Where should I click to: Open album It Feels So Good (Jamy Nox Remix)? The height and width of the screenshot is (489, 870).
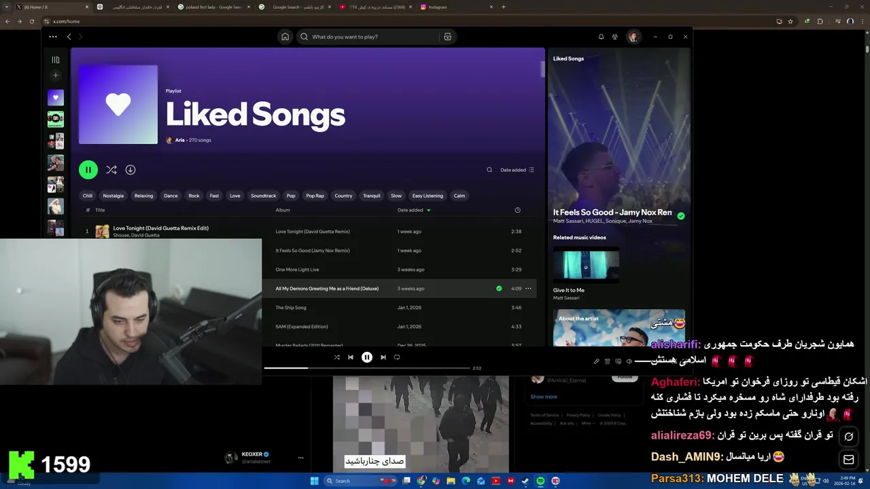pyautogui.click(x=313, y=251)
